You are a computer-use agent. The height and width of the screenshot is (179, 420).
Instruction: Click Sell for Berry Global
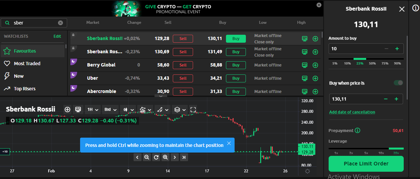[183, 65]
